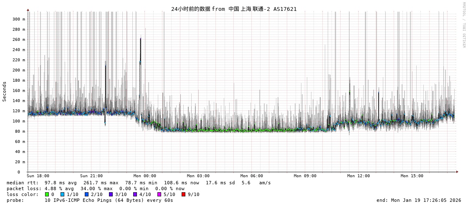Screen dimensions: 468x206
Task: Click the '261.7 ms max' value
Action: click(101, 183)
